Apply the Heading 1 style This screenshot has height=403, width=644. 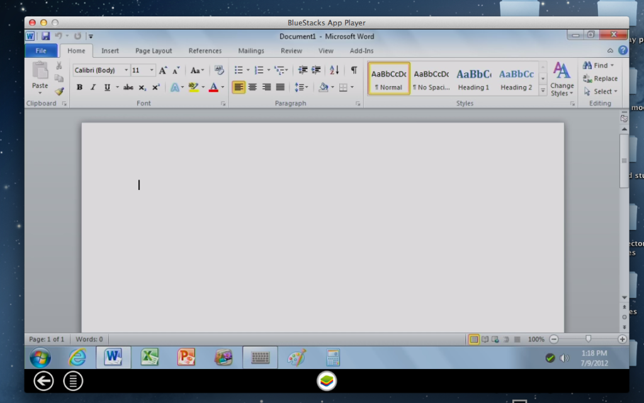(473, 79)
